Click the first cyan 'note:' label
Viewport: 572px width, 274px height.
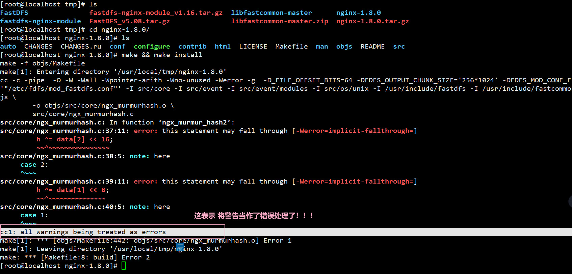[x=139, y=156]
